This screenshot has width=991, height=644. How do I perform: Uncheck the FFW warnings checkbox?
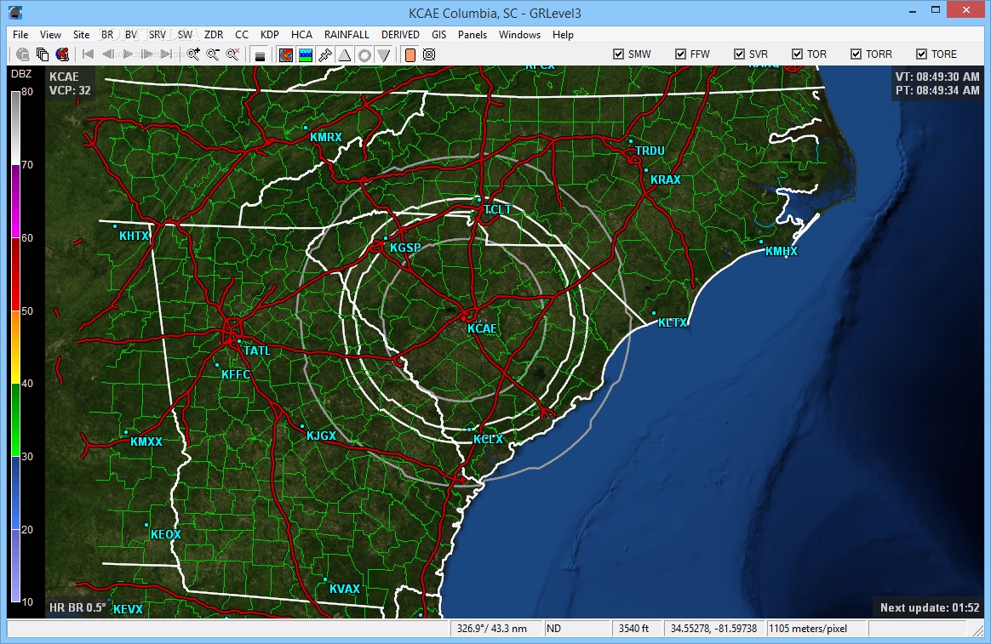pos(681,54)
